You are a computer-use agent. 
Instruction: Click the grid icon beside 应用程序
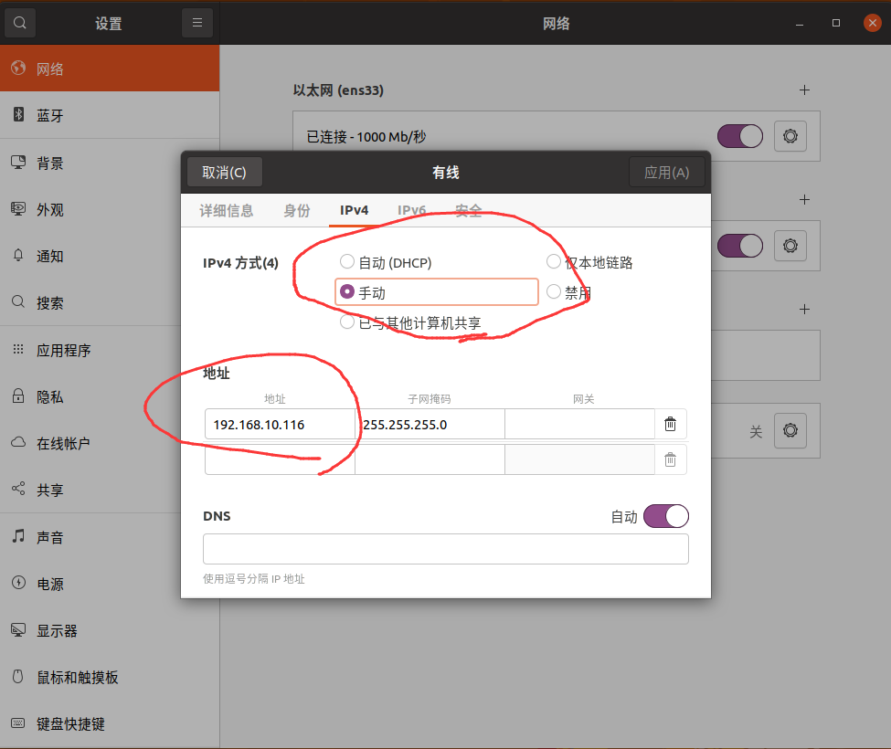point(18,349)
